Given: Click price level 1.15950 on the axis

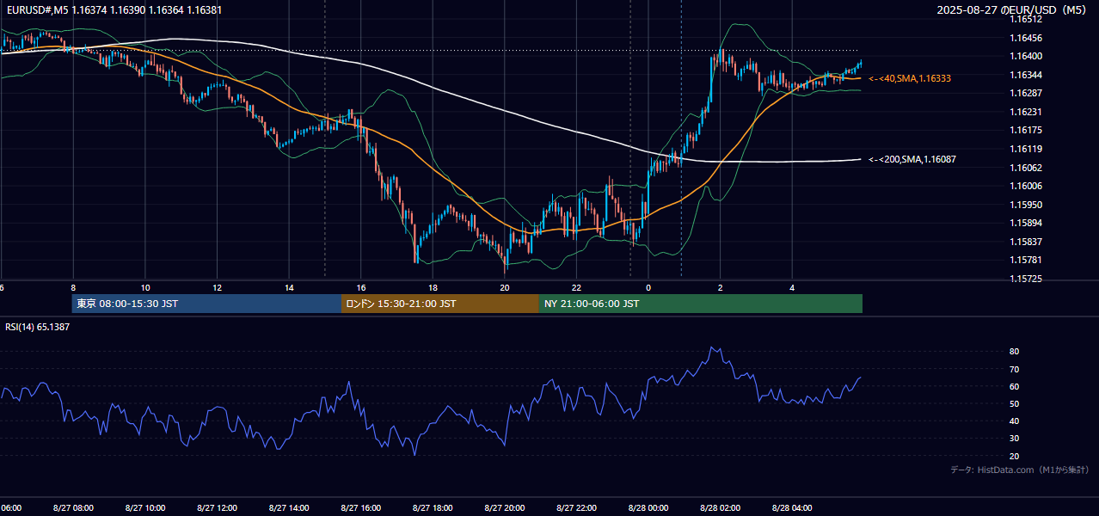Looking at the screenshot, I should tap(1028, 205).
